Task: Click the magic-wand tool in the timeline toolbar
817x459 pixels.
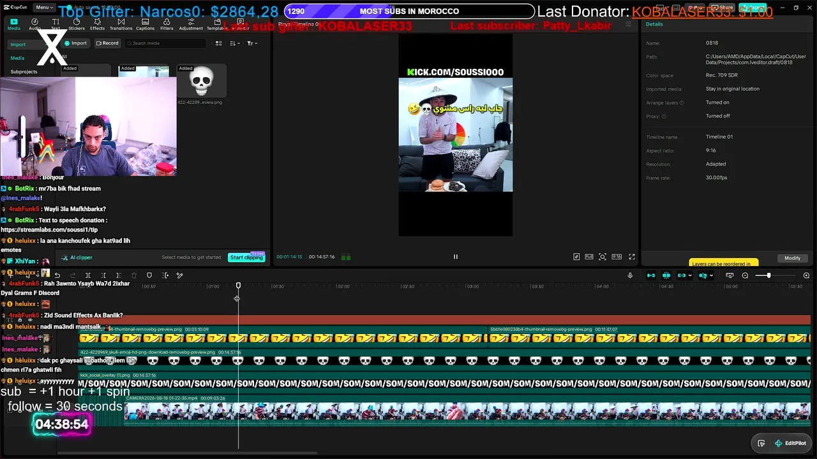Action: coord(180,275)
